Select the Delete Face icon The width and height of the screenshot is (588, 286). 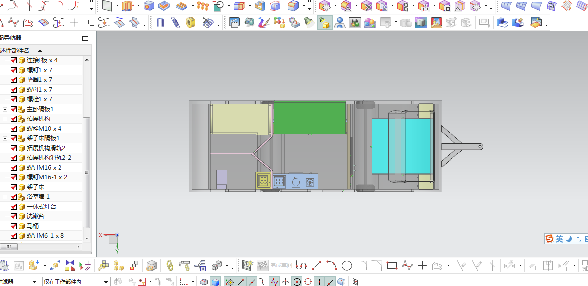point(366,6)
